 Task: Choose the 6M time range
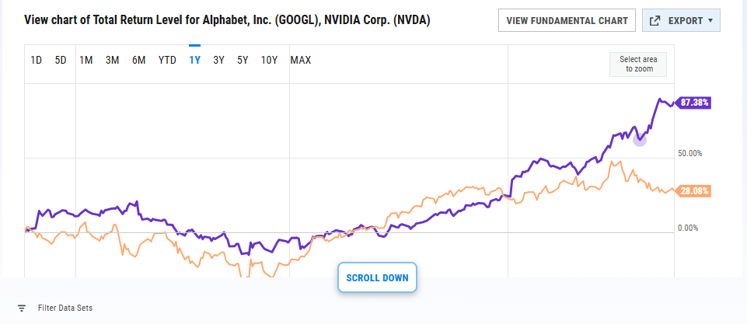pyautogui.click(x=139, y=60)
